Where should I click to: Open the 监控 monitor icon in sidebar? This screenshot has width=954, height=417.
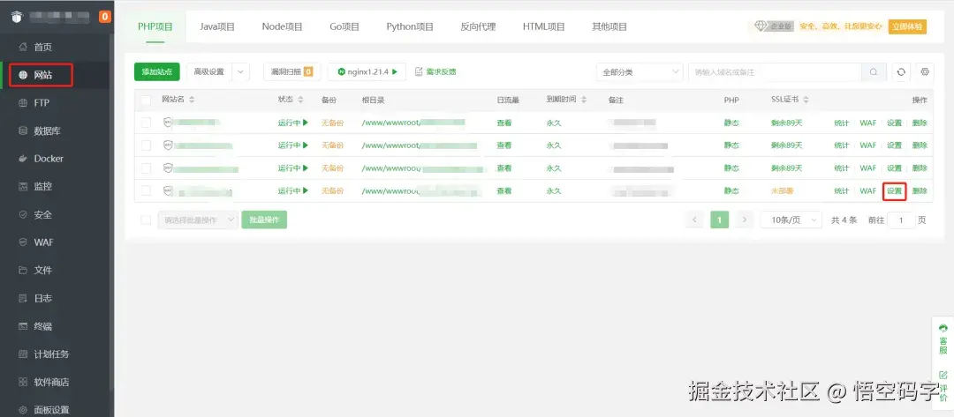point(23,187)
